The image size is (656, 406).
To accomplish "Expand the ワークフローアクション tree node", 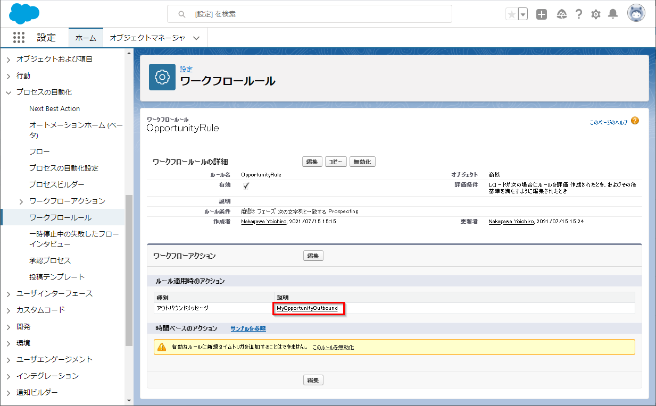I will click(21, 201).
